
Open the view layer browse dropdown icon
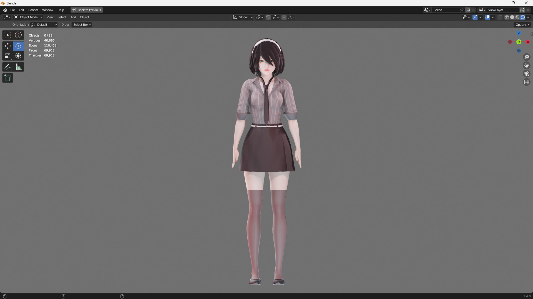(482, 10)
